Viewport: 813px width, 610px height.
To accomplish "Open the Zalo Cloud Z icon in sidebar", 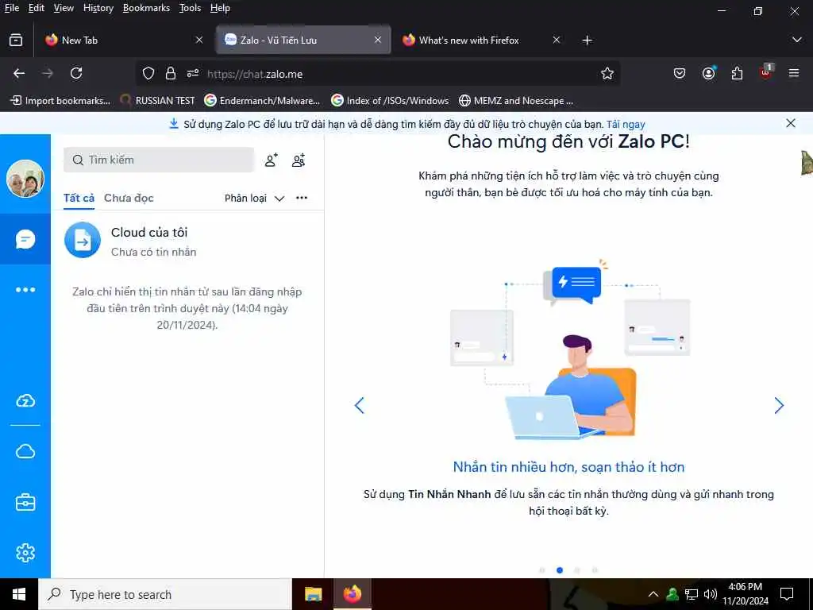I will pyautogui.click(x=25, y=400).
